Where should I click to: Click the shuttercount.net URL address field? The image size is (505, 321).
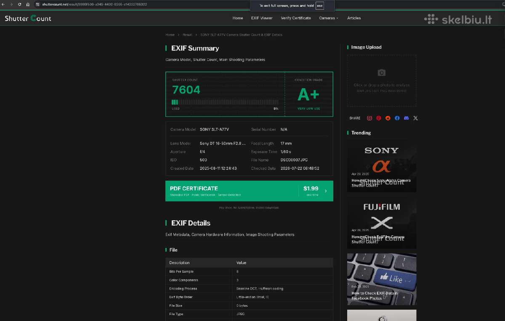(x=95, y=4)
